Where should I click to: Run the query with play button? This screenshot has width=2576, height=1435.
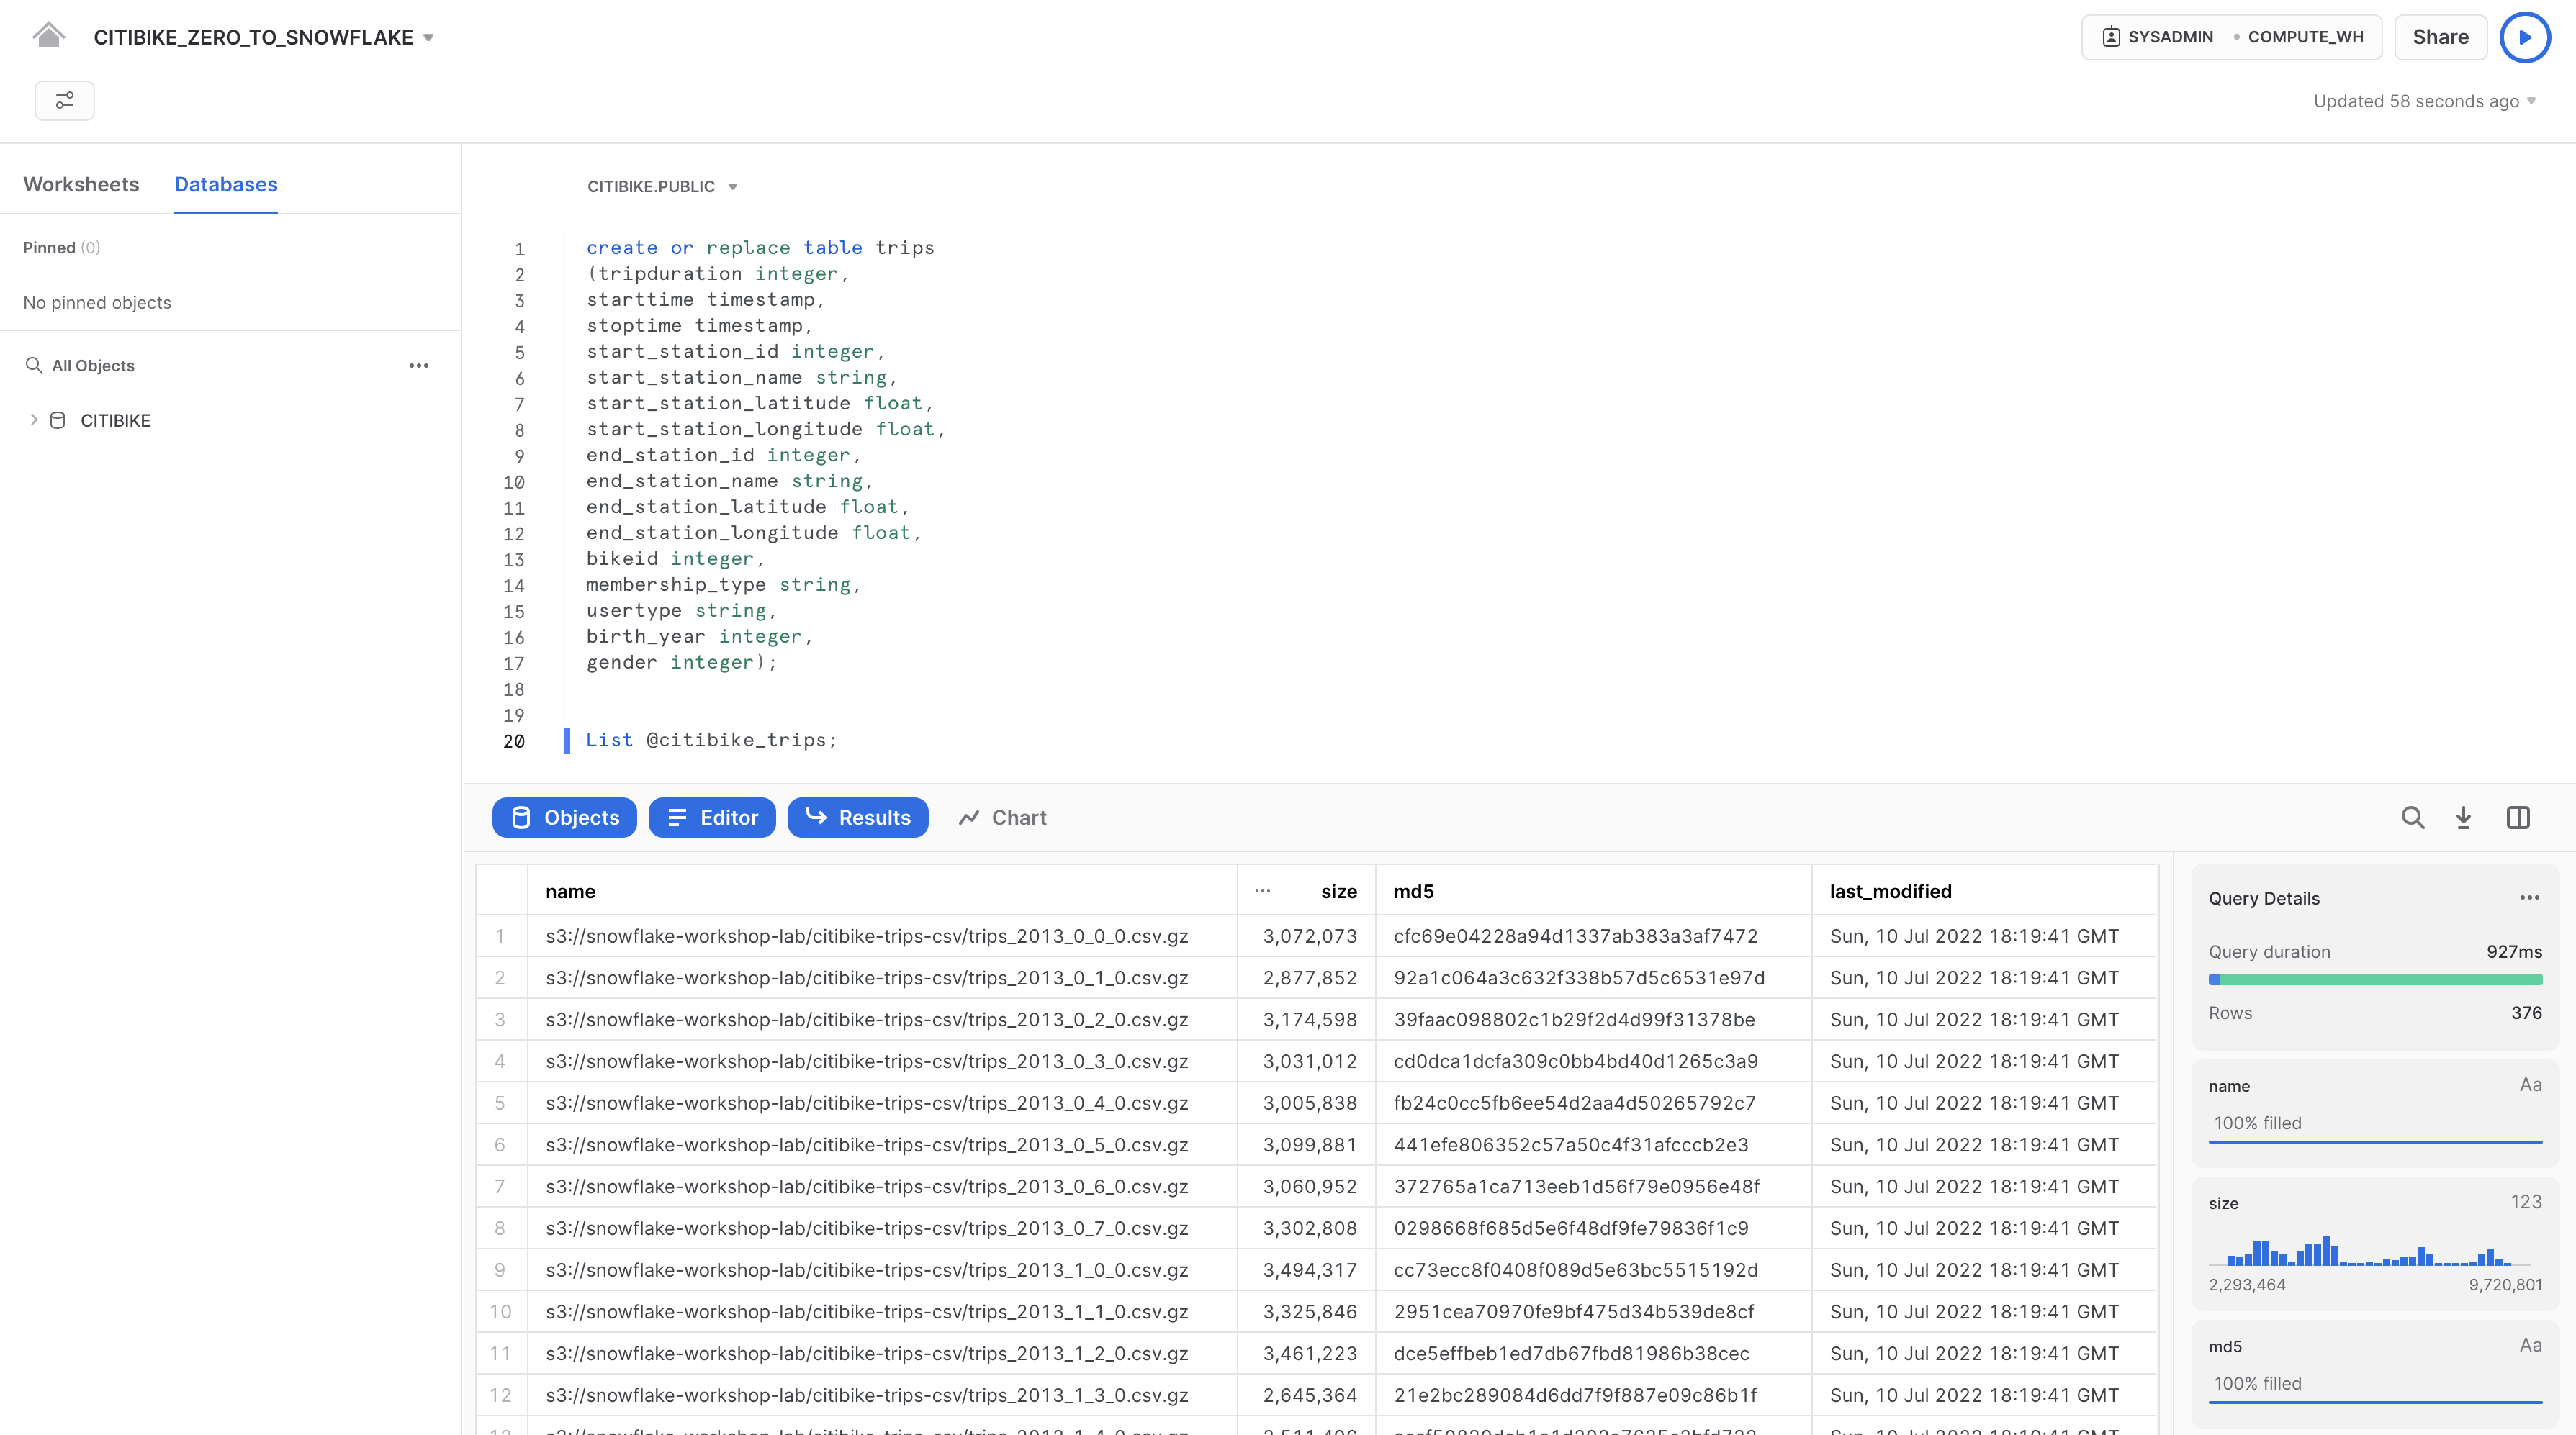(2524, 37)
